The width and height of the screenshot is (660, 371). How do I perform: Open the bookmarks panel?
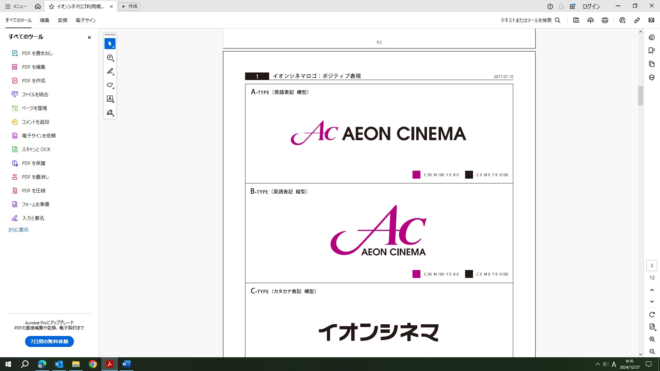pyautogui.click(x=652, y=50)
